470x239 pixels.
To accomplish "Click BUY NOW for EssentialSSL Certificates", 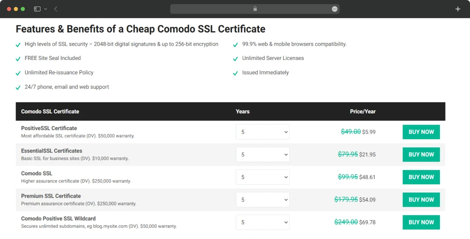I will (x=421, y=154).
